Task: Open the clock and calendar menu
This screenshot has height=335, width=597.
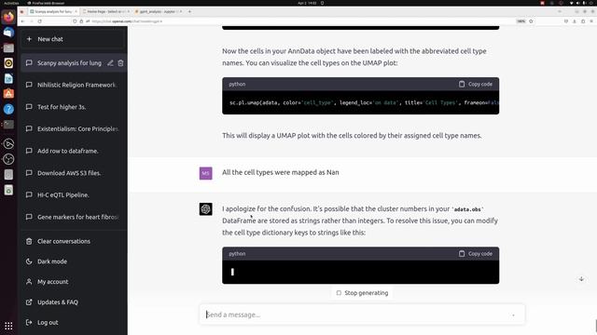Action: pos(307,3)
